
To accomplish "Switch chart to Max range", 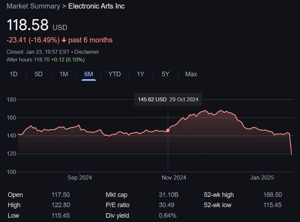I will coord(191,74).
